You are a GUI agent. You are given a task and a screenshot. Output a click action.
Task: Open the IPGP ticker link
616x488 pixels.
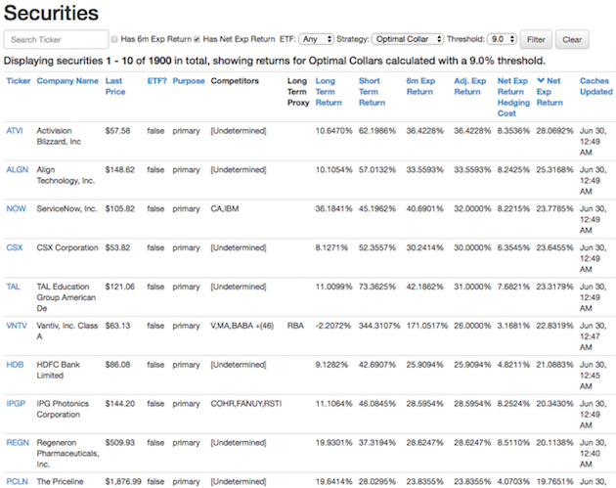click(16, 404)
